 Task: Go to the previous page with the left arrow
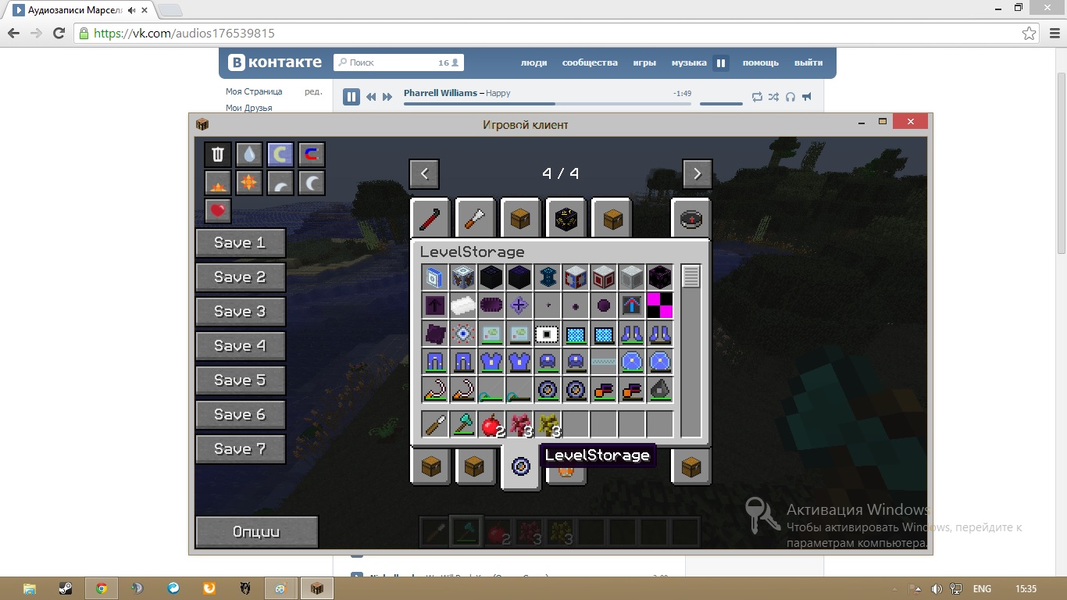pyautogui.click(x=424, y=174)
